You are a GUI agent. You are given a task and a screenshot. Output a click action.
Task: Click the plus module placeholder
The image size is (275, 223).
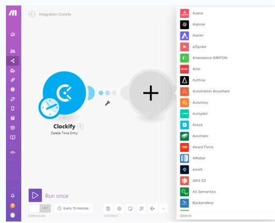[x=151, y=93]
